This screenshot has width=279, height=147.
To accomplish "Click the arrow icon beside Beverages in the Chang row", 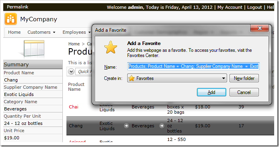I will (x=162, y=126).
